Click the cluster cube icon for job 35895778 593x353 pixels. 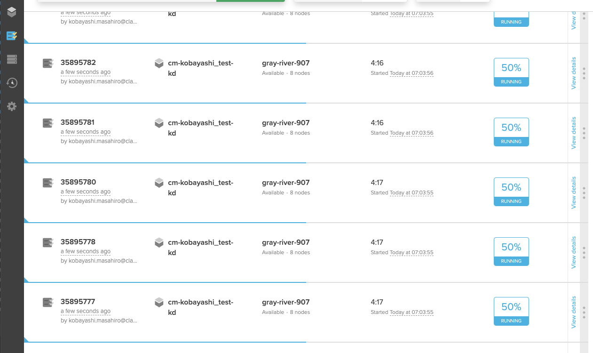tap(158, 242)
